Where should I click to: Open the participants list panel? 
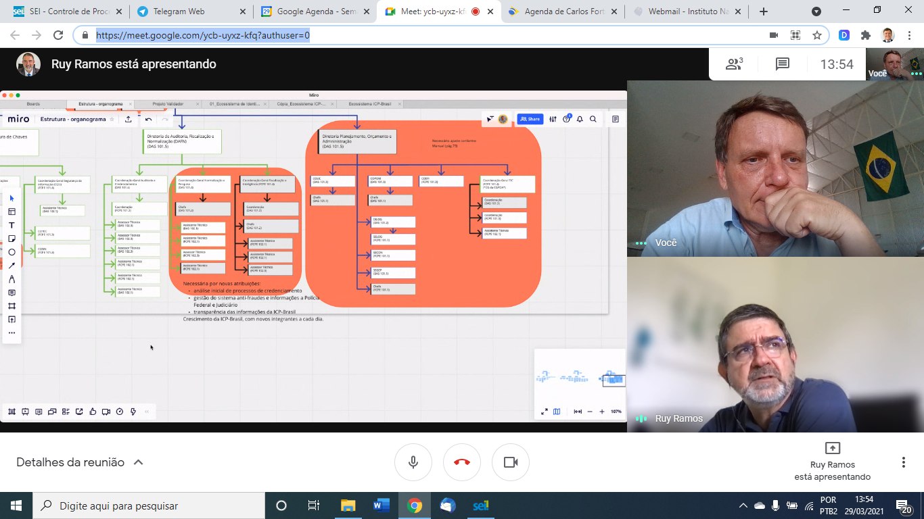734,64
